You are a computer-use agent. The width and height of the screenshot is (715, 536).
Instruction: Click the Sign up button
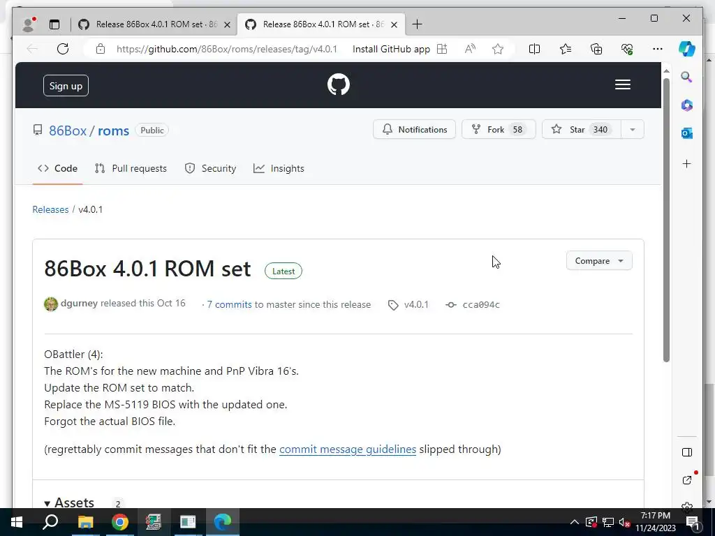[66, 86]
